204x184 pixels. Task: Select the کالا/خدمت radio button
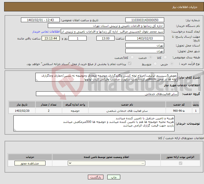[132, 57]
